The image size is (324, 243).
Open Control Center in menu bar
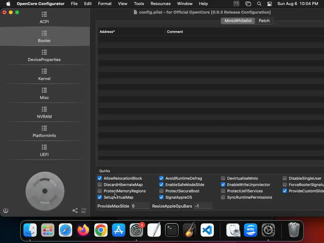point(270,4)
